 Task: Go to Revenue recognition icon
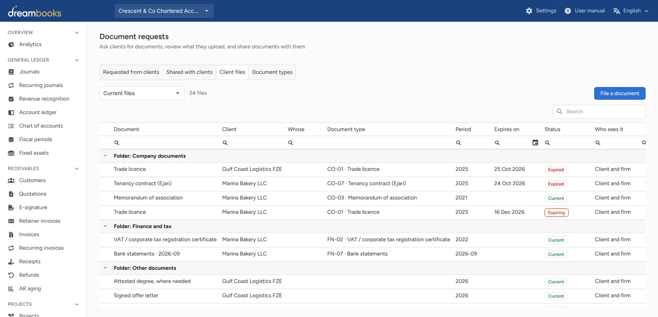[x=11, y=99]
